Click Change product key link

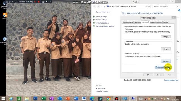tap(171, 80)
